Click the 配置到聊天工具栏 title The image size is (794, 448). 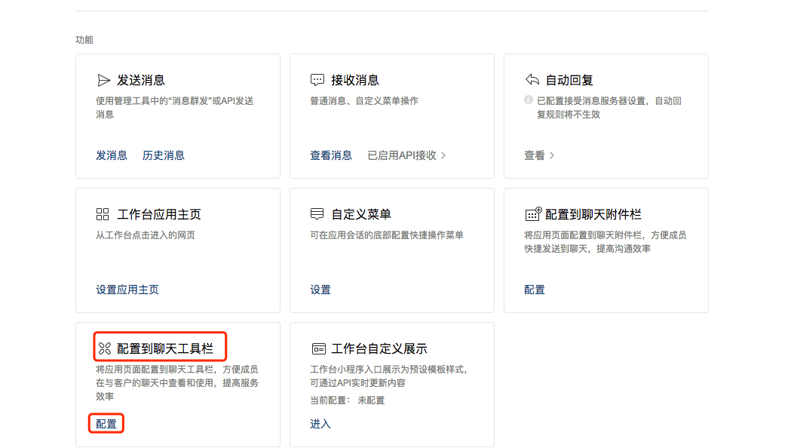tap(165, 348)
